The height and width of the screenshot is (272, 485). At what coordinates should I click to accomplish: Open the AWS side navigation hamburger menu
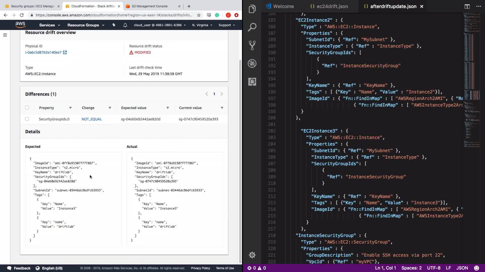[x=5, y=35]
